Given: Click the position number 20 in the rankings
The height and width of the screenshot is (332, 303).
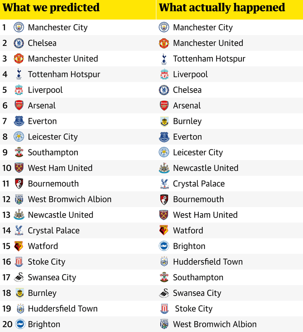Looking at the screenshot, I should (x=7, y=325).
